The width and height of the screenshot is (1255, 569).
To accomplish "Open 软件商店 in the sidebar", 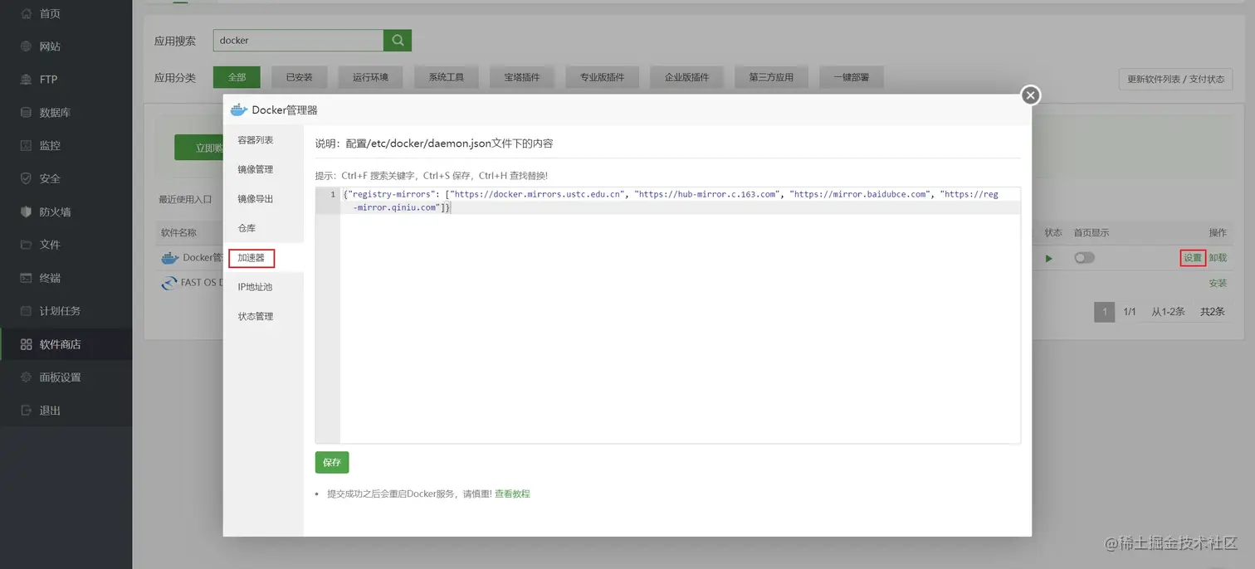I will tap(66, 344).
